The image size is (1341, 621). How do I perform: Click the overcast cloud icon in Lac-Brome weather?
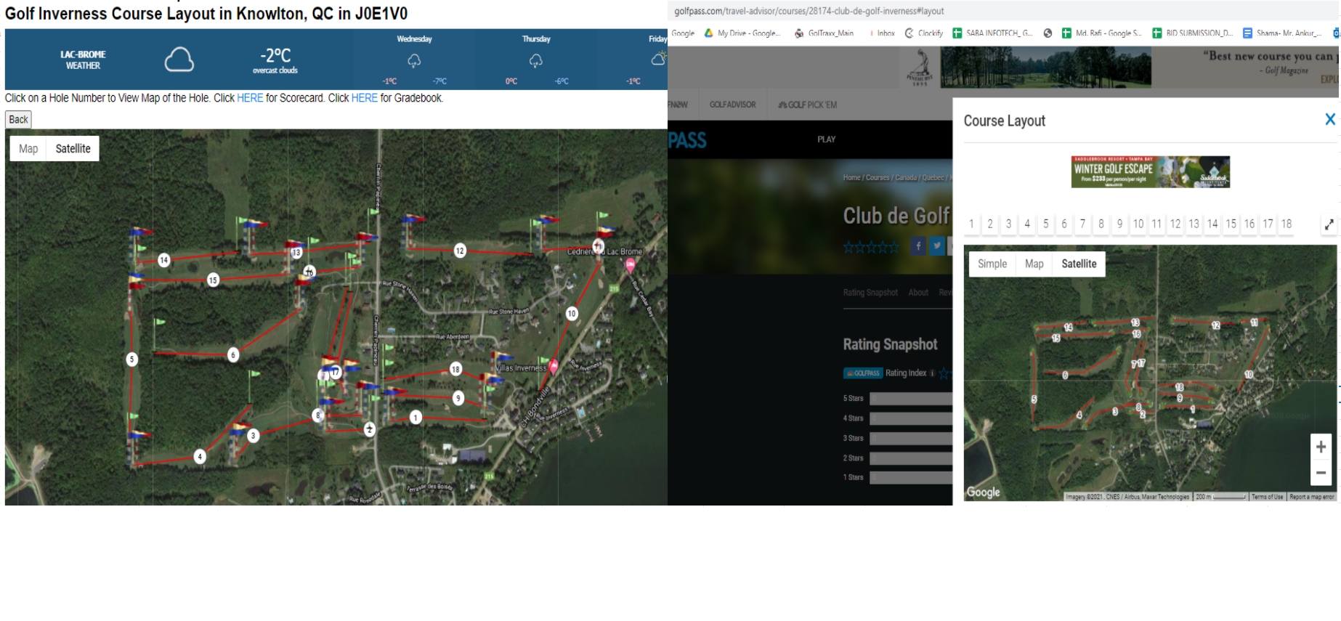tap(179, 60)
